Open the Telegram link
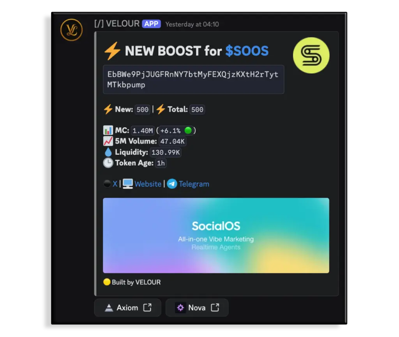Image resolution: width=399 pixels, height=337 pixels. [194, 184]
